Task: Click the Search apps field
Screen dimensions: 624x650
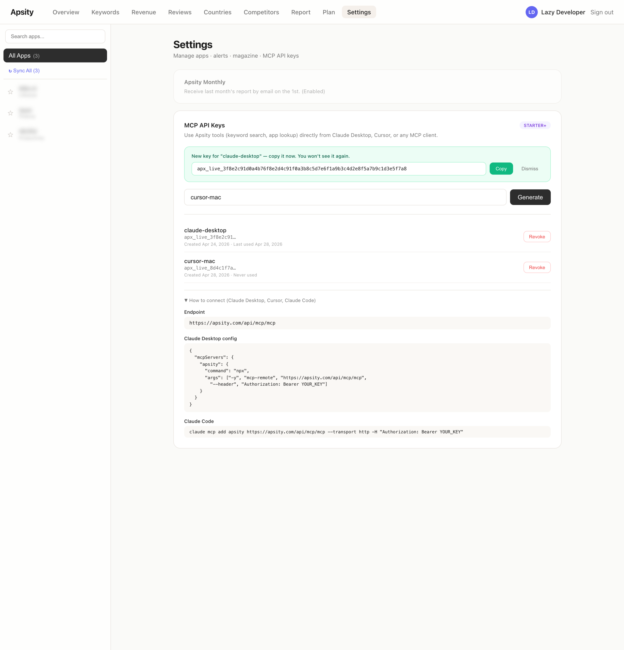Action: (x=55, y=36)
